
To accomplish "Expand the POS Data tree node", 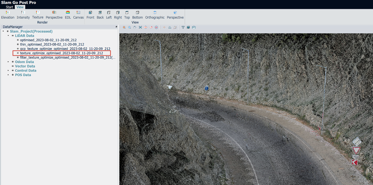I will 8,75.
